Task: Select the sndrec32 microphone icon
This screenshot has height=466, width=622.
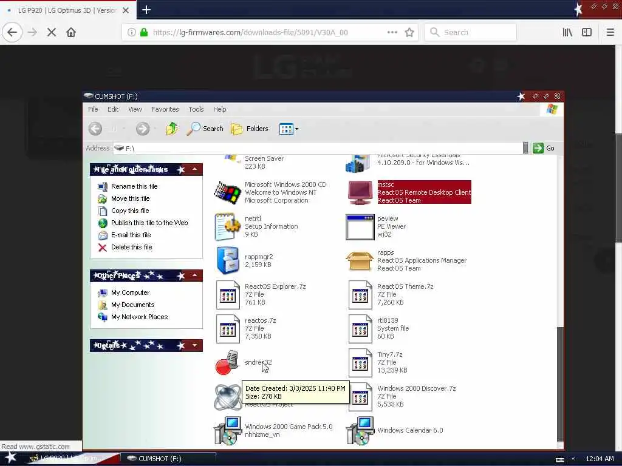Action: pos(227,362)
